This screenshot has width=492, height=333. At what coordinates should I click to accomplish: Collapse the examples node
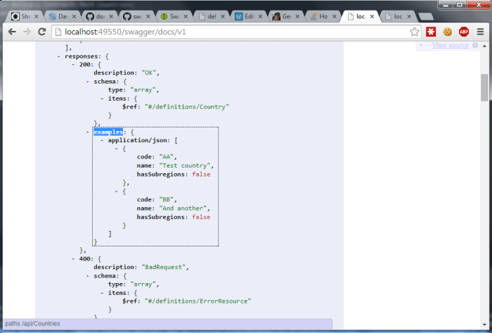(88, 132)
